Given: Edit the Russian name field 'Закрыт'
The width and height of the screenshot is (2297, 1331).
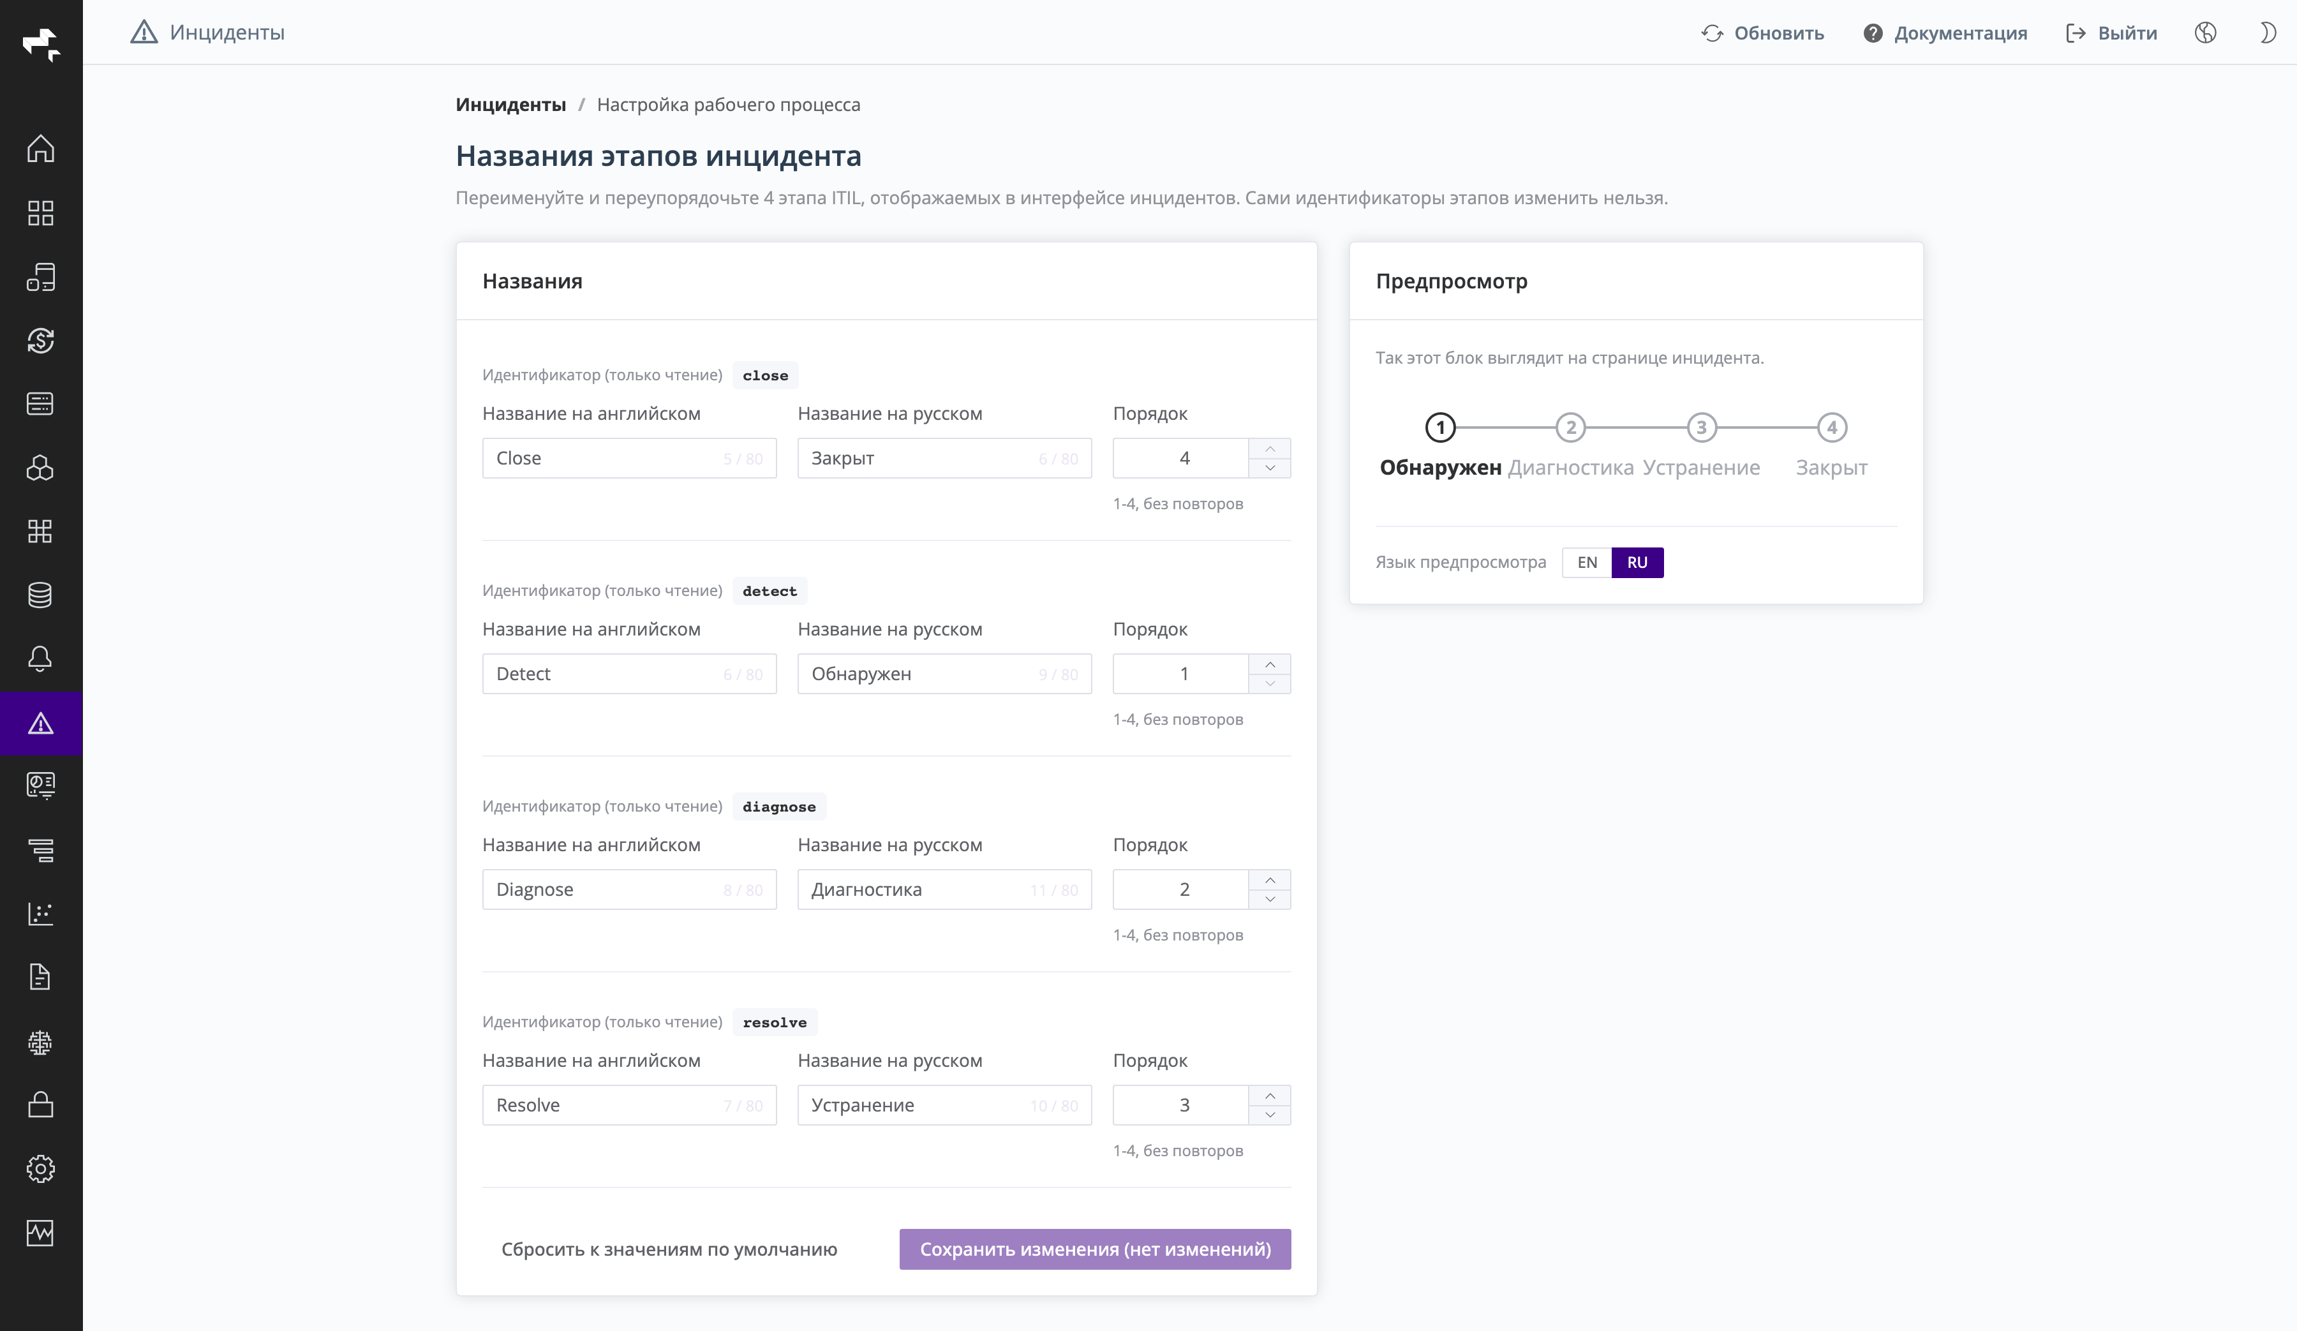Looking at the screenshot, I should (x=944, y=457).
